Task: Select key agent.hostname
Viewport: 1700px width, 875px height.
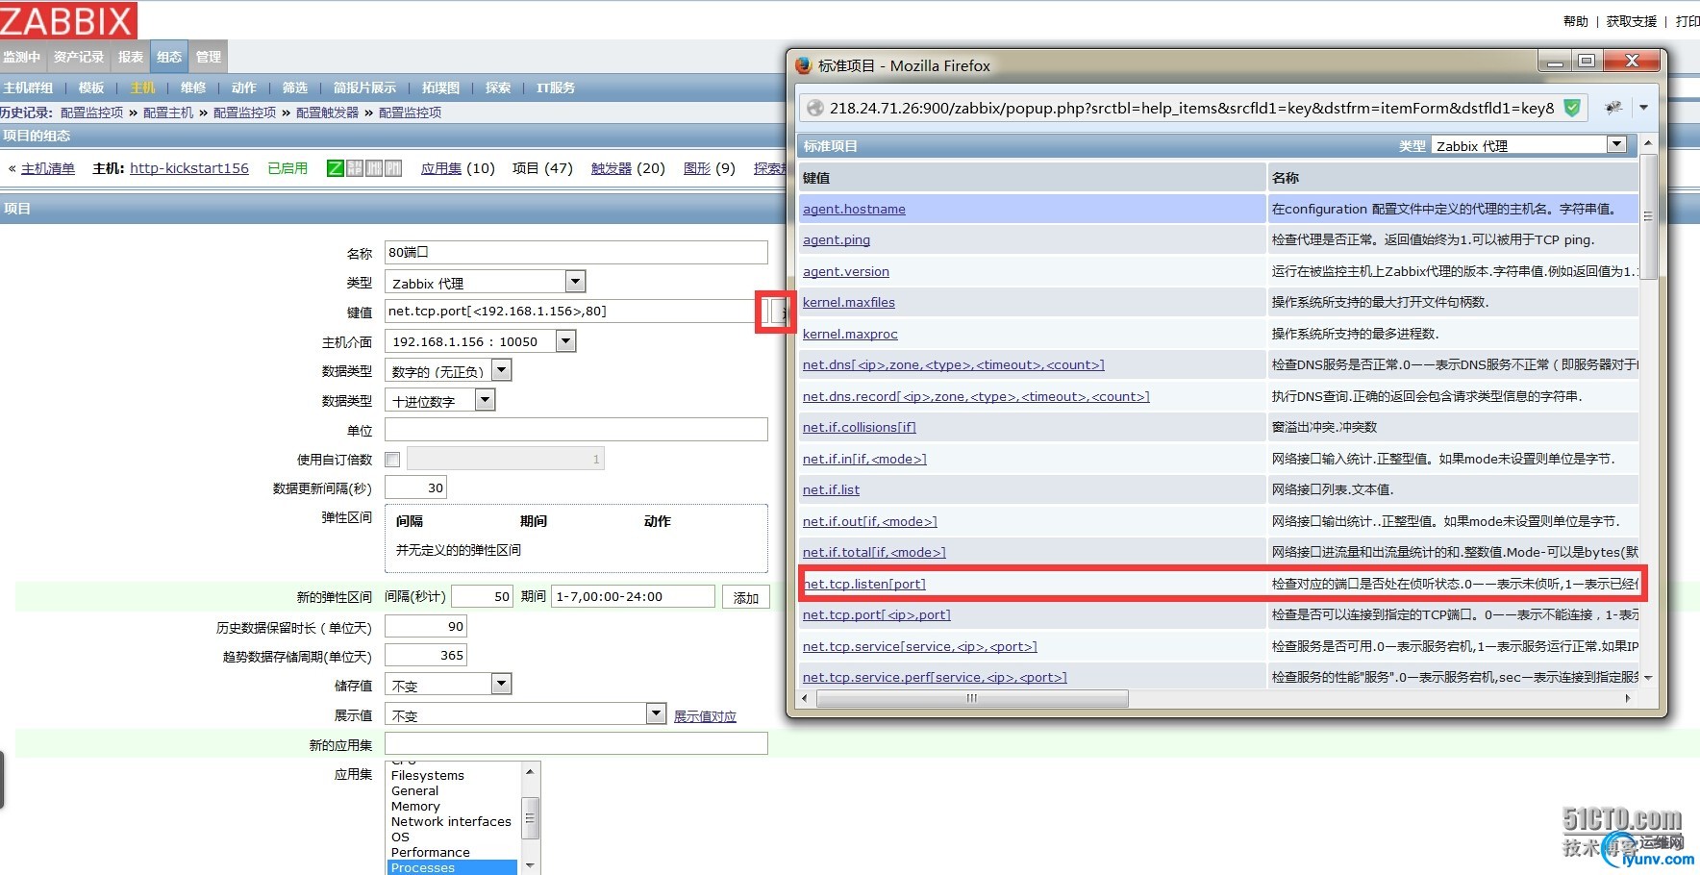Action: tap(854, 209)
